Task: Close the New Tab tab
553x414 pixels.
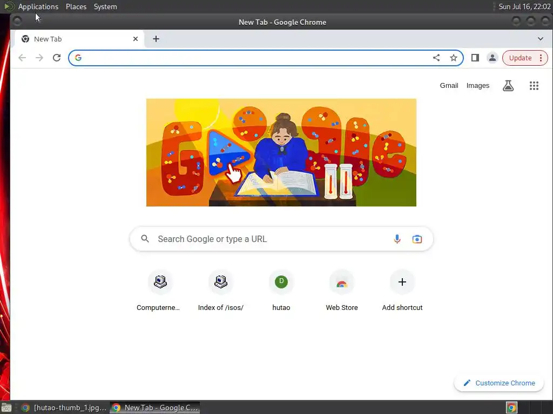Action: (136, 39)
